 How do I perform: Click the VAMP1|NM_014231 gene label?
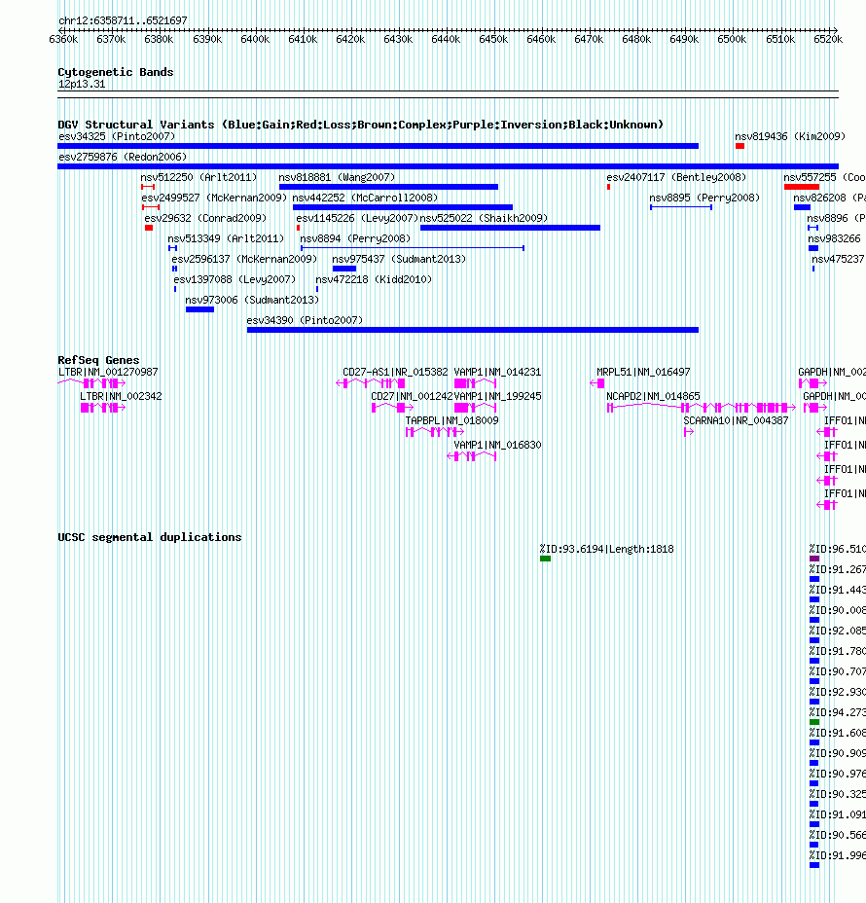click(x=497, y=372)
